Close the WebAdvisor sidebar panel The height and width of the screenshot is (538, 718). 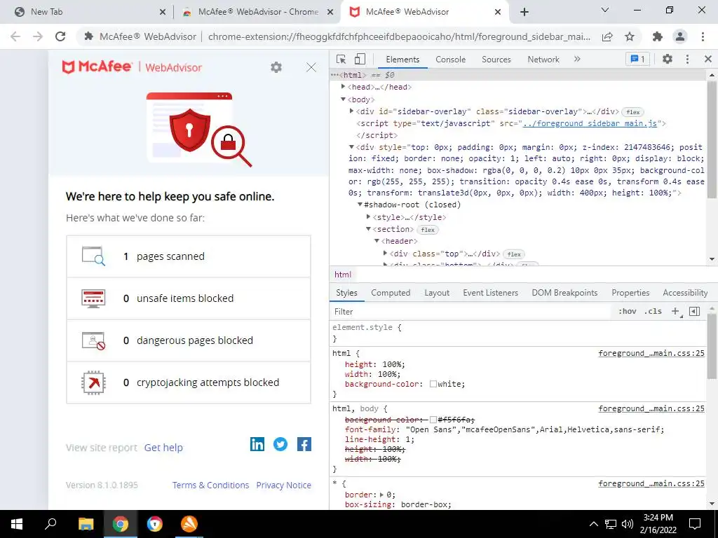(311, 68)
